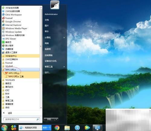Click the monitor-shaped taskbar icon
The width and height of the screenshot is (151, 131).
(x=98, y=128)
